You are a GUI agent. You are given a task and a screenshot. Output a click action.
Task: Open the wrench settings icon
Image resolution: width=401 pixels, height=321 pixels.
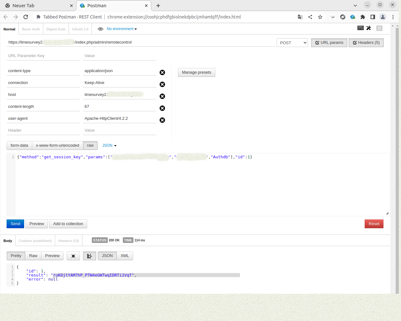[369, 28]
